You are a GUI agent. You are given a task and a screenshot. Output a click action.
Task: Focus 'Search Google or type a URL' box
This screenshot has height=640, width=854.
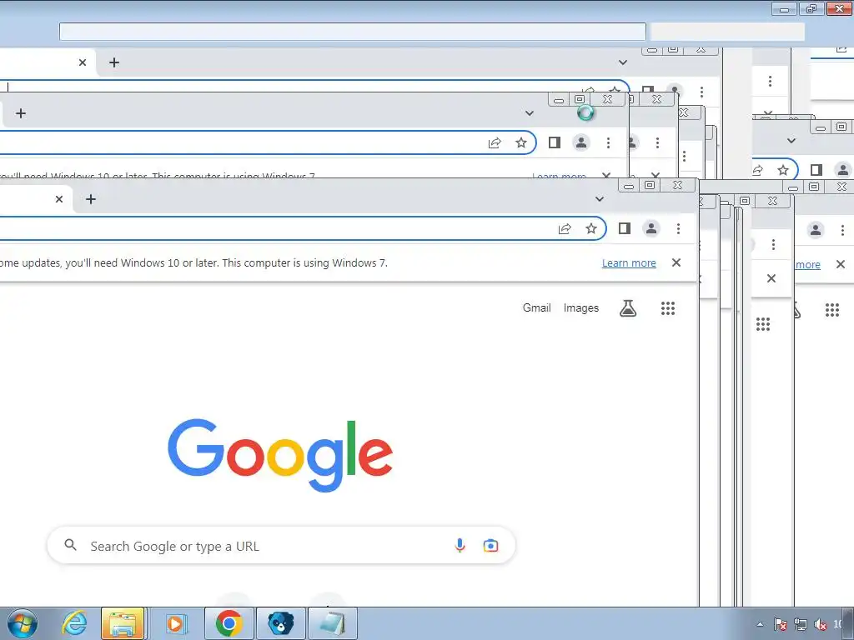pyautogui.click(x=281, y=545)
